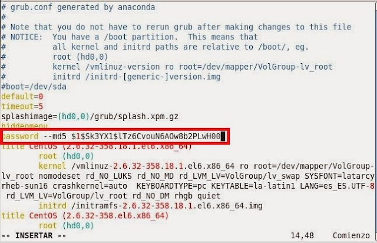Click the NOTICE /boot partition comment

130,37
